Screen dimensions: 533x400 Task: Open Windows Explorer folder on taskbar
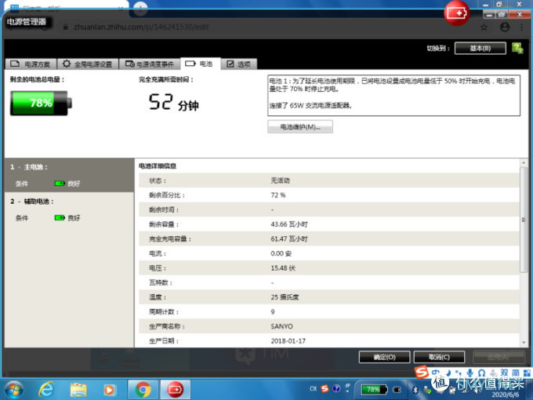[78, 390]
